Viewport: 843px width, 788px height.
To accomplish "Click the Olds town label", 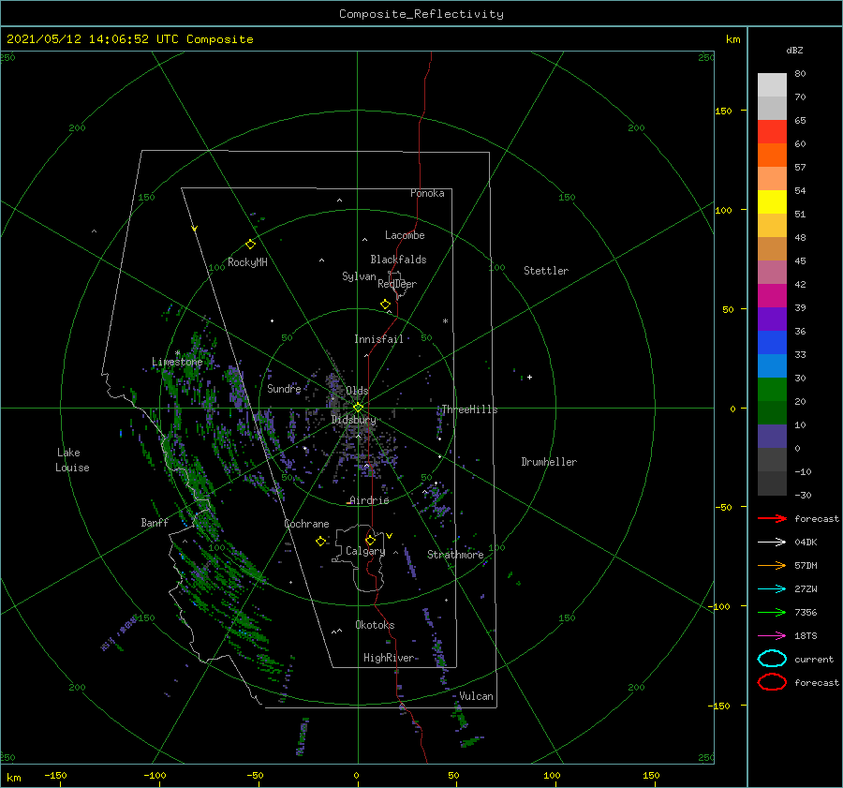I will (357, 391).
